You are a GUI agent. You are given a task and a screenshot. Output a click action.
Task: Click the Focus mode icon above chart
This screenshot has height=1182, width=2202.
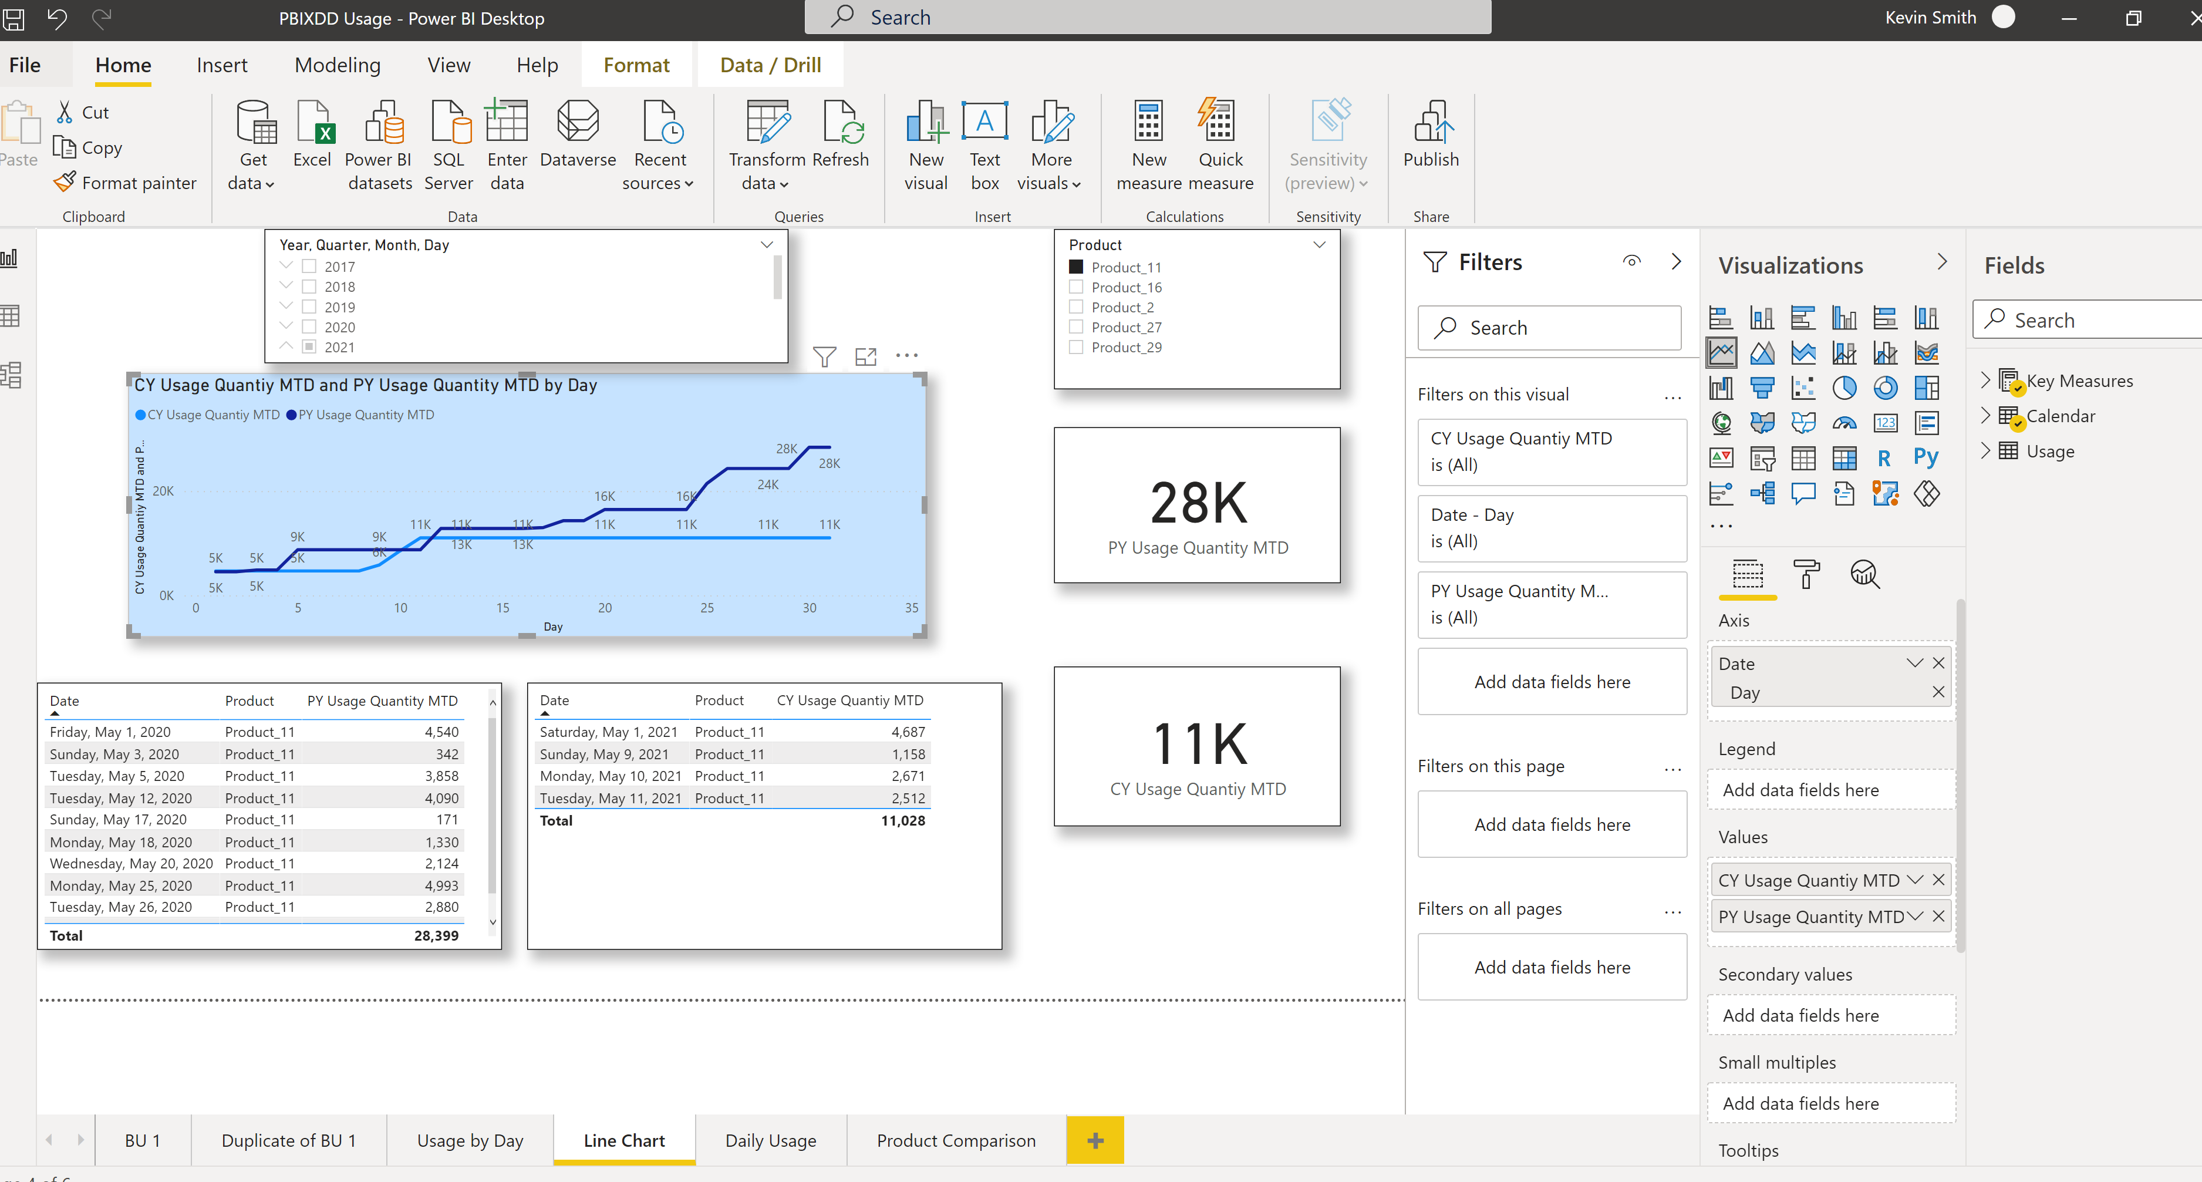coord(866,356)
